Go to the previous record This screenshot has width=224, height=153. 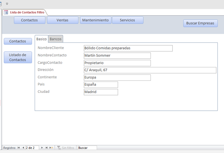pos(23,148)
